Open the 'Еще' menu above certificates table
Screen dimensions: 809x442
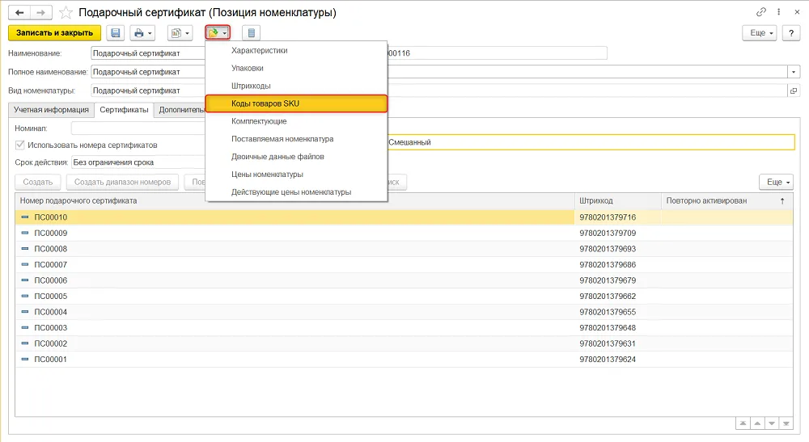click(776, 182)
